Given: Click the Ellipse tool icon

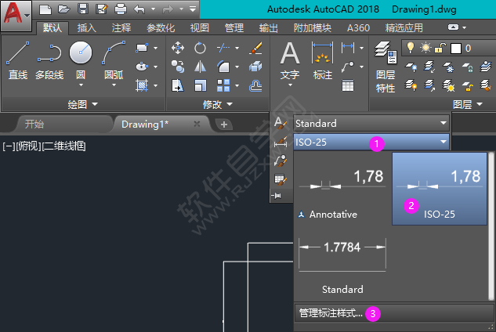Looking at the screenshot, I should tap(142, 67).
